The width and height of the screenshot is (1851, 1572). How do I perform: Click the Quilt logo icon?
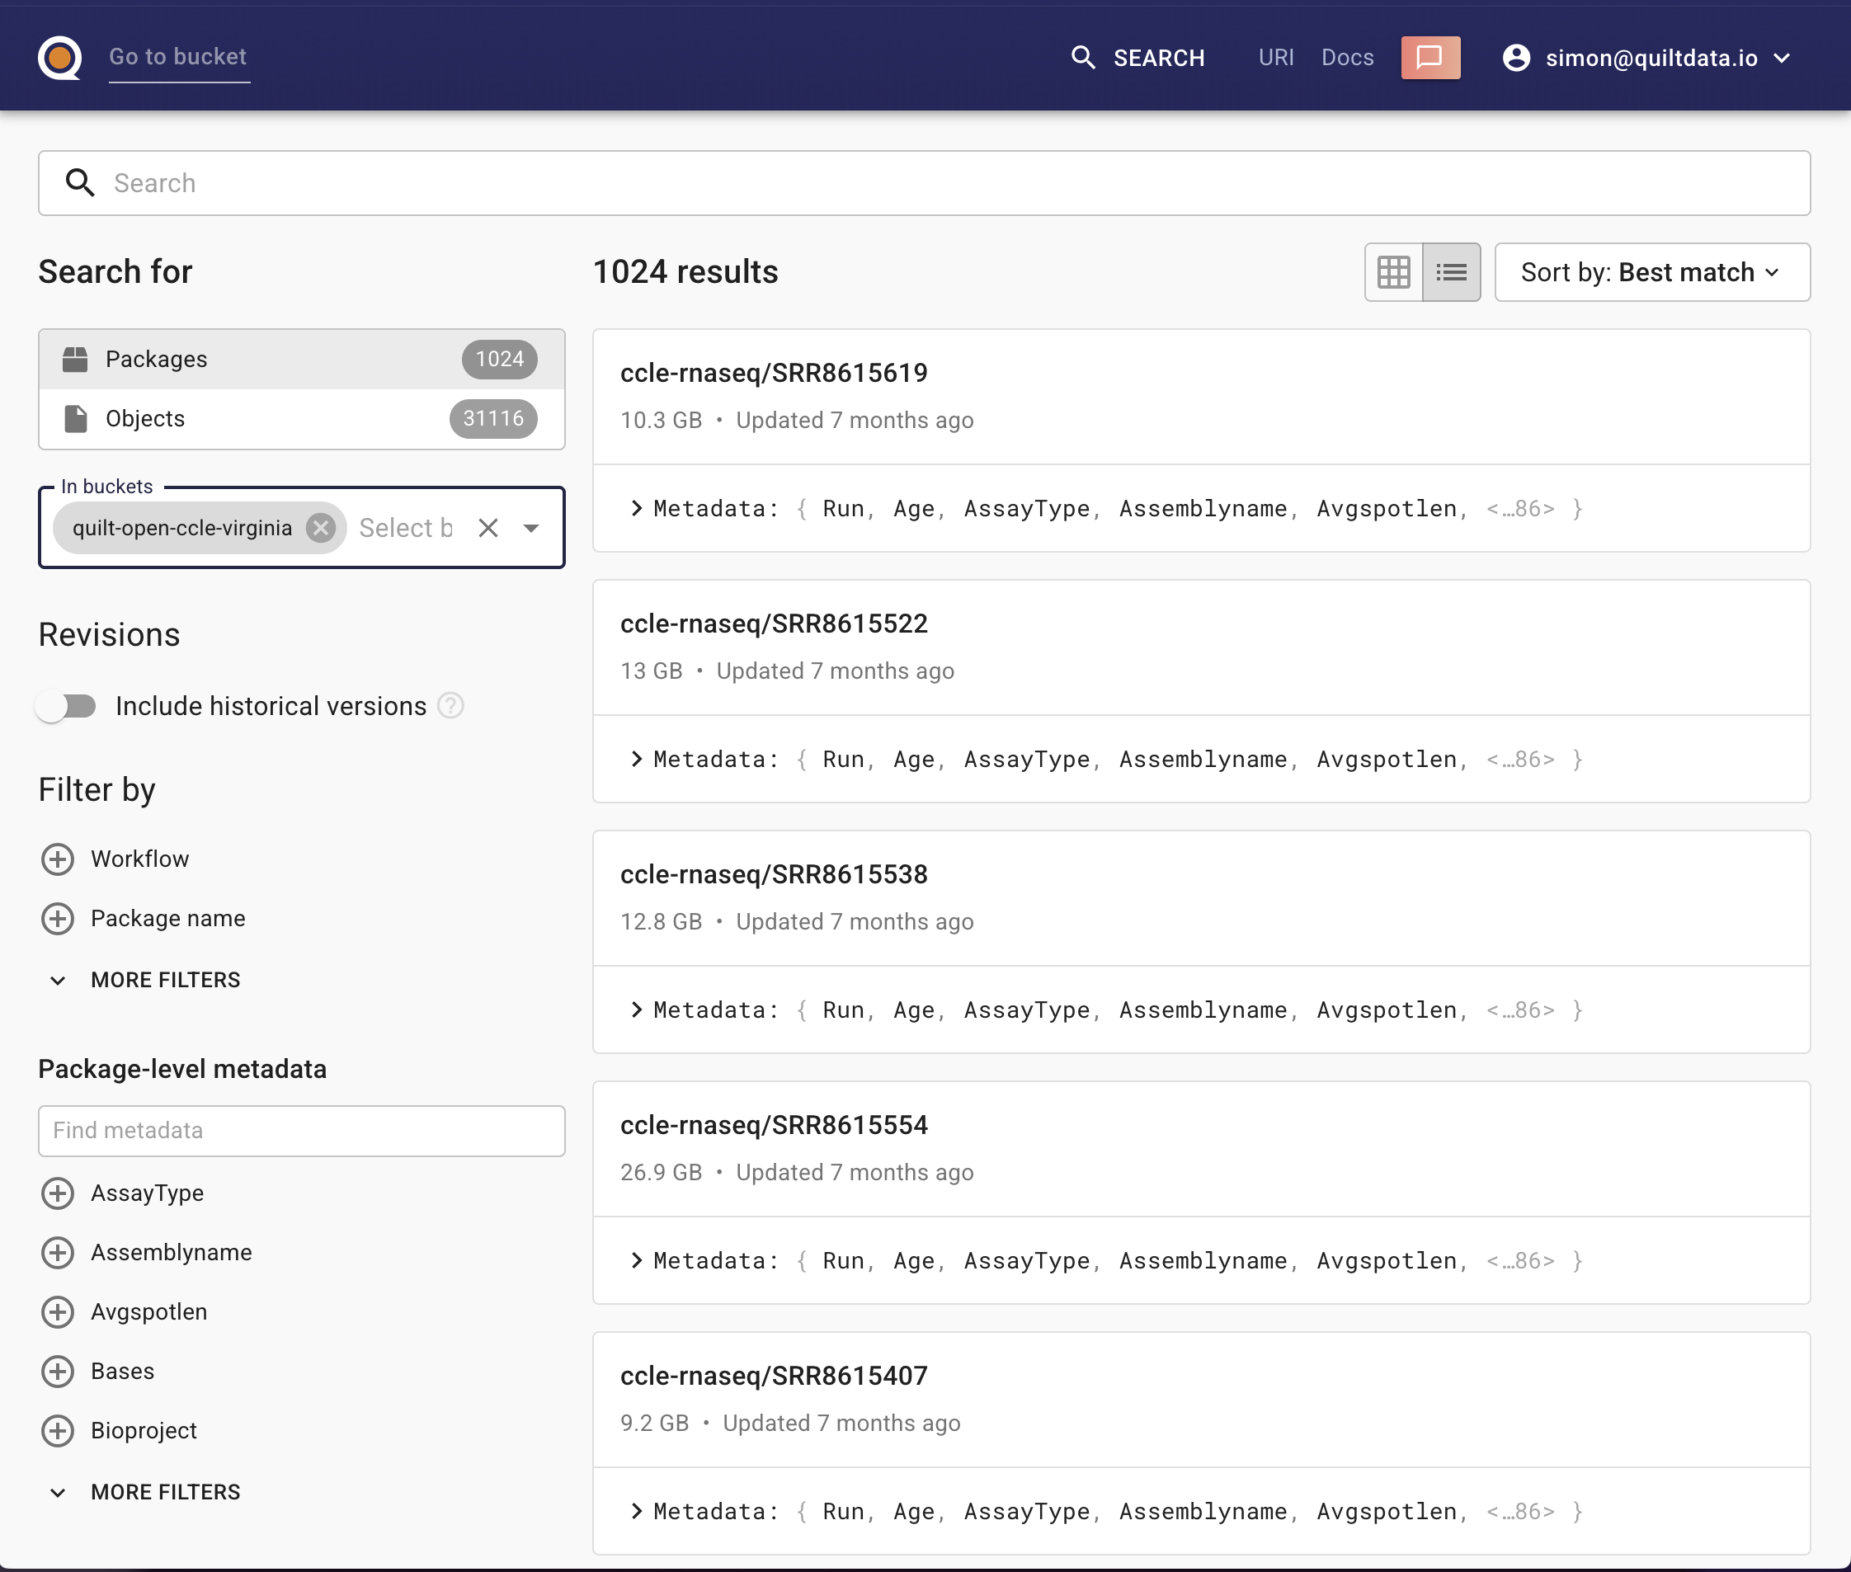point(59,58)
